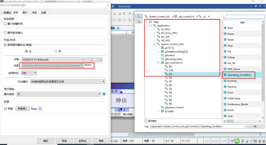
Task: Select the Operating_Condition tag
Action: click(x=239, y=75)
